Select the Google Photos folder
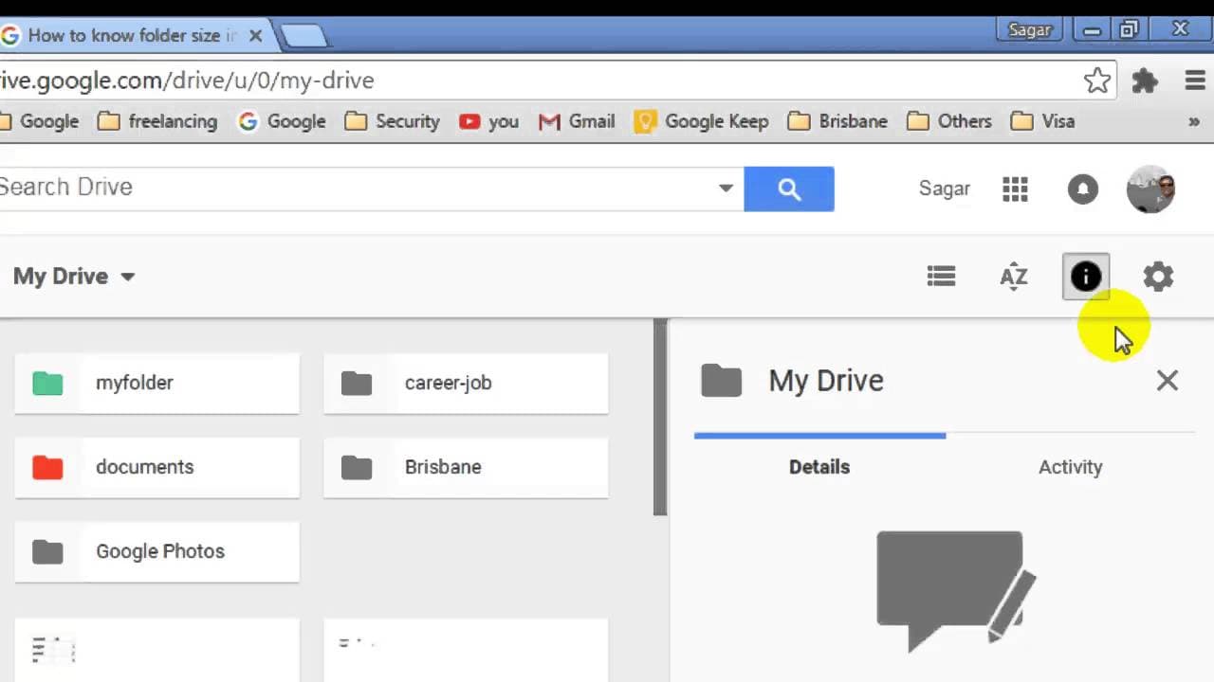This screenshot has width=1214, height=682. coord(156,551)
